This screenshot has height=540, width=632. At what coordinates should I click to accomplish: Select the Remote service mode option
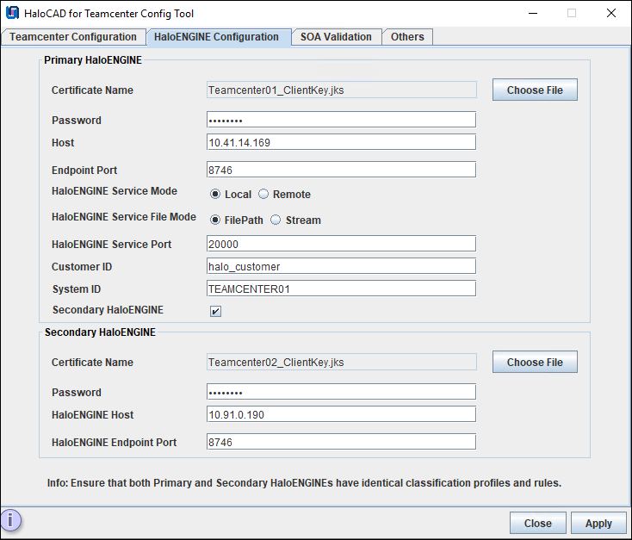tap(263, 195)
